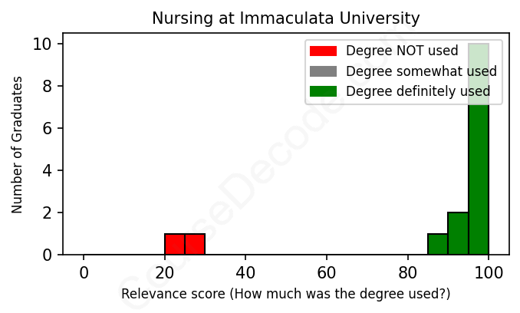
Task: Select the "Degree NOT used" legend label
Action: [x=402, y=51]
